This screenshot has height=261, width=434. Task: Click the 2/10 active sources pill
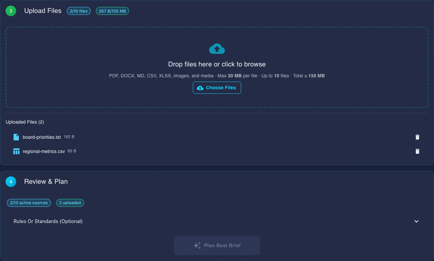29,203
